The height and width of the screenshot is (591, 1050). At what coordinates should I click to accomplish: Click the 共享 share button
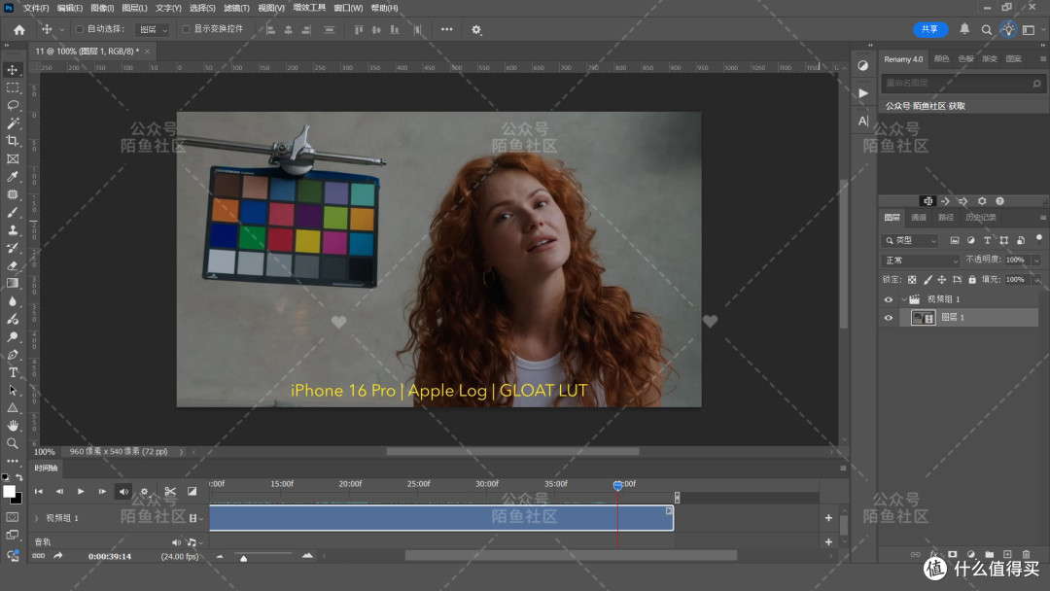pyautogui.click(x=930, y=29)
